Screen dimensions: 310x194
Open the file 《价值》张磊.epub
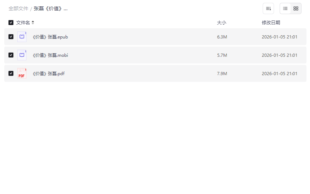[x=50, y=37]
